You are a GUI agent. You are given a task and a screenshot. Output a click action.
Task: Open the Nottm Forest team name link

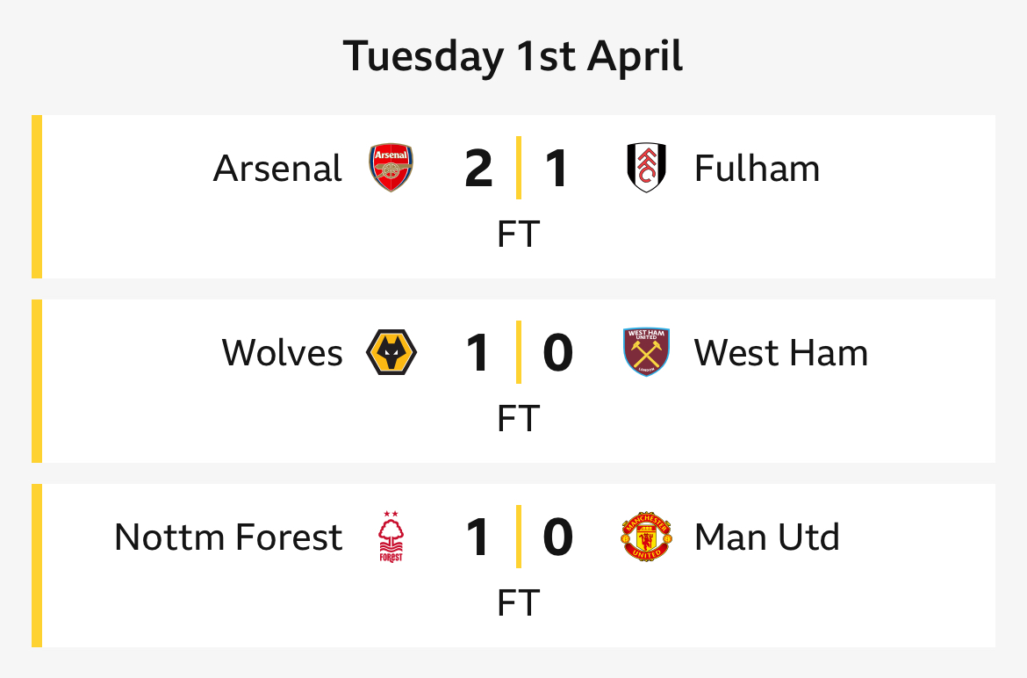(x=228, y=537)
